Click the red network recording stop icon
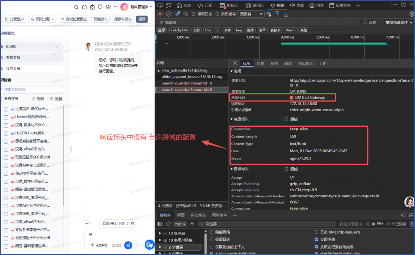The width and height of the screenshot is (415, 255). pyautogui.click(x=160, y=14)
